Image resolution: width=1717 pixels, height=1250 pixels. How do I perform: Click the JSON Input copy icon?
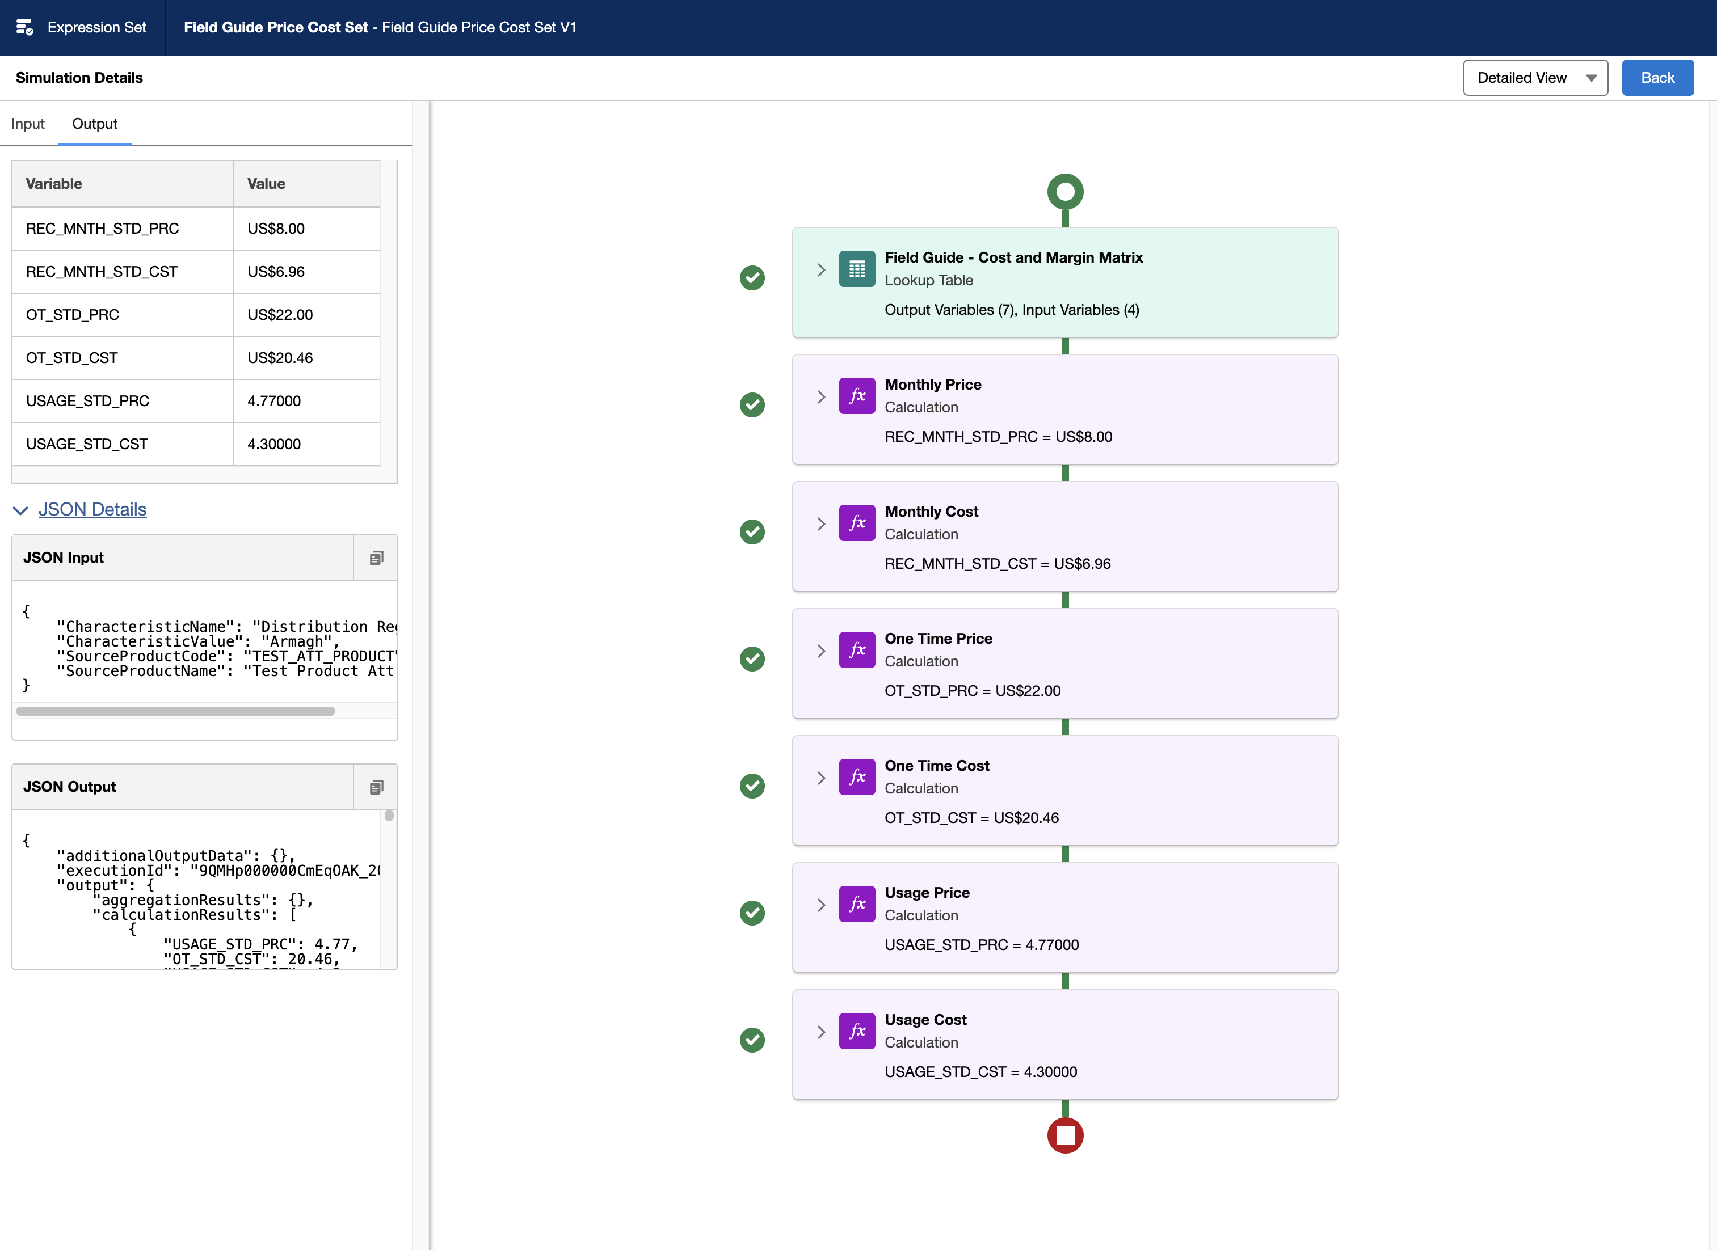(376, 557)
